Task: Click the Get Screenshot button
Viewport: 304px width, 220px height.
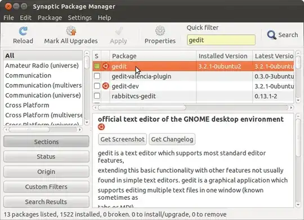Action: (x=122, y=139)
